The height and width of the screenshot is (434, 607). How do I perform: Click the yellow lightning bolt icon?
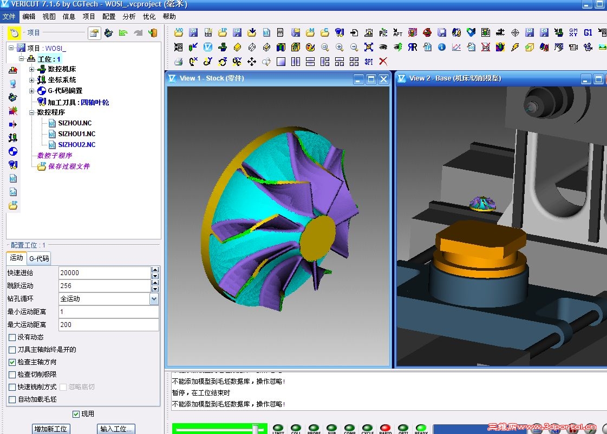pyautogui.click(x=515, y=47)
